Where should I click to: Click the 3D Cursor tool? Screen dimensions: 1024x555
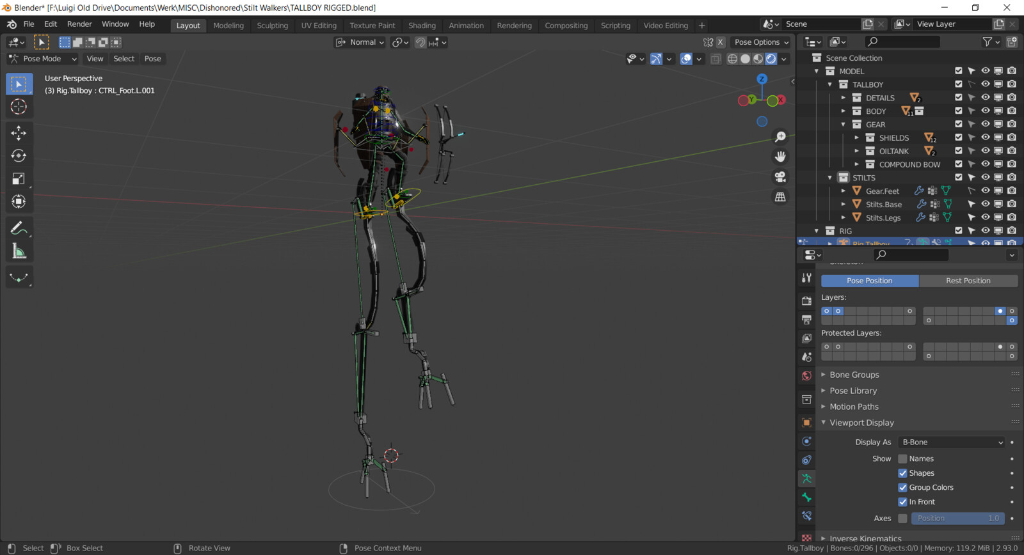[x=19, y=107]
